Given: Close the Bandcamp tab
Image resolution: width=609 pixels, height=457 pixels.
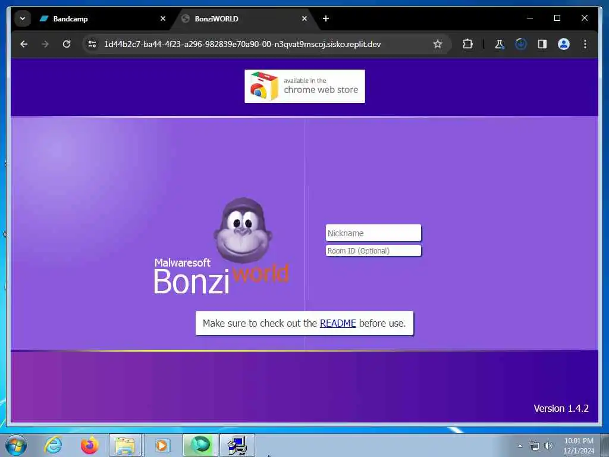Looking at the screenshot, I should (163, 18).
